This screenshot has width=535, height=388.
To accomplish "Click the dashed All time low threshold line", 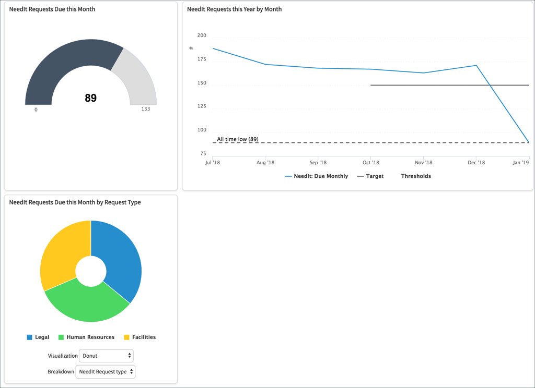I will click(366, 141).
